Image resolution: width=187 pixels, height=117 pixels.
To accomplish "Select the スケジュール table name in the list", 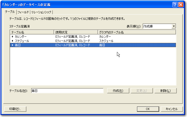I will pyautogui.click(x=22, y=41).
